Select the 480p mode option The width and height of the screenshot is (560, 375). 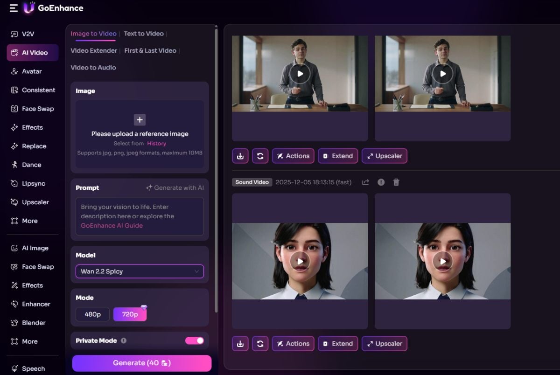(92, 314)
